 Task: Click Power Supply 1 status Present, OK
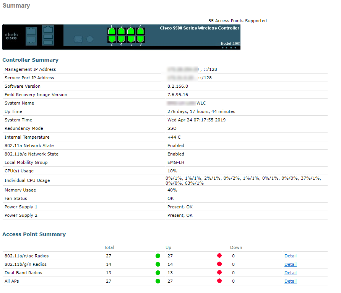coord(180,207)
